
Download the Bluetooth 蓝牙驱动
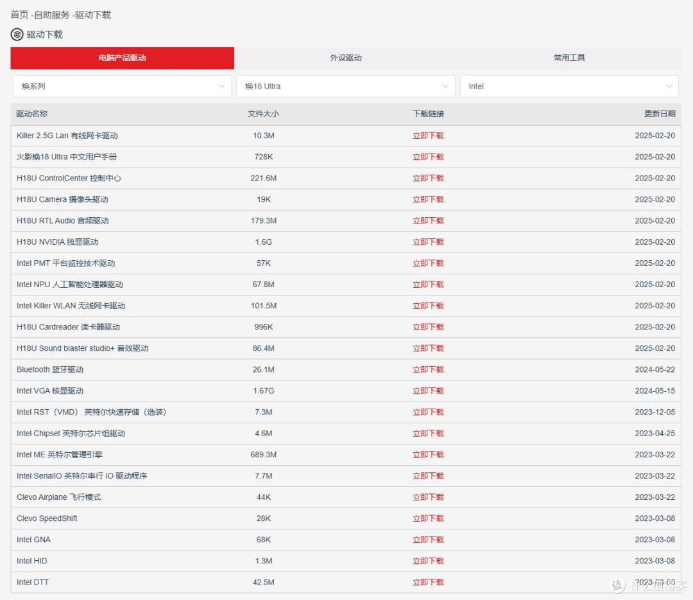428,369
